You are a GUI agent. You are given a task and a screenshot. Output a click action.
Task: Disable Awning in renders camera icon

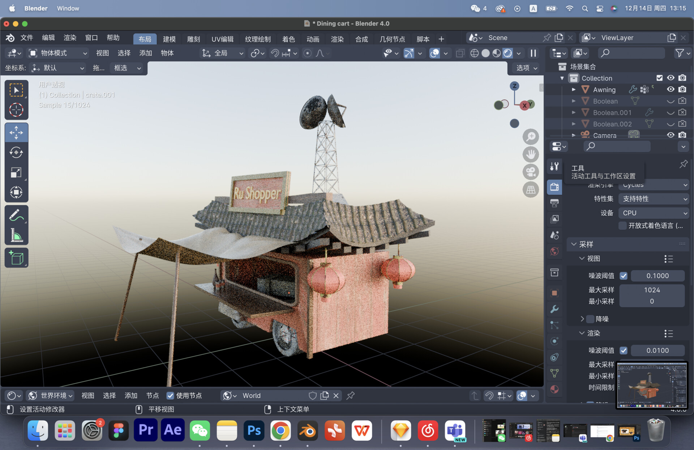pyautogui.click(x=682, y=89)
